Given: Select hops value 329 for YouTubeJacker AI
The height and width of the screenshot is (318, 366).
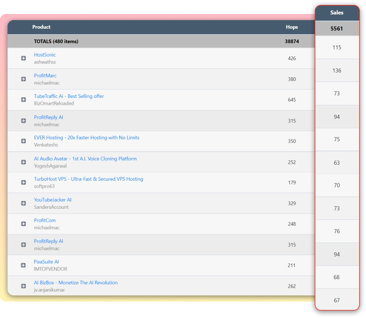Looking at the screenshot, I should click(x=292, y=203).
